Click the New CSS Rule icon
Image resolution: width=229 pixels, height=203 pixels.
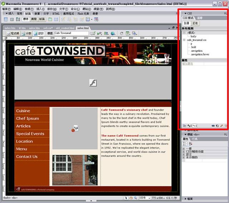[x=217, y=126]
